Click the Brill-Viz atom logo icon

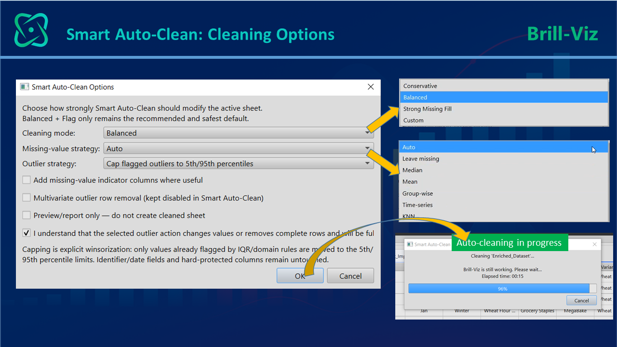pyautogui.click(x=31, y=30)
